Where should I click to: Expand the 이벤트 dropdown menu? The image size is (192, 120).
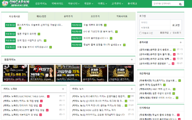coord(102,4)
